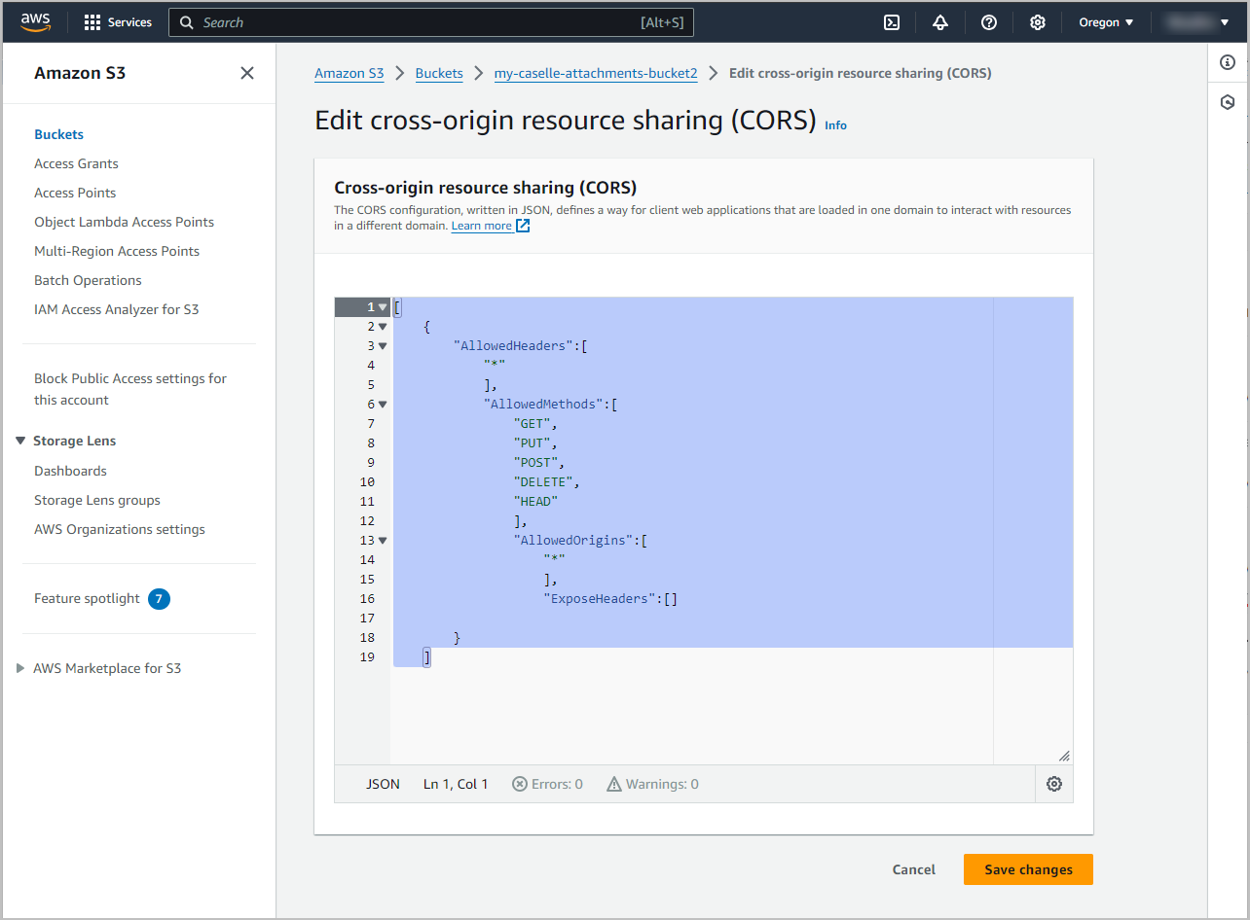Open Batch Operations in sidebar
Viewport: 1250px width, 920px height.
[88, 280]
